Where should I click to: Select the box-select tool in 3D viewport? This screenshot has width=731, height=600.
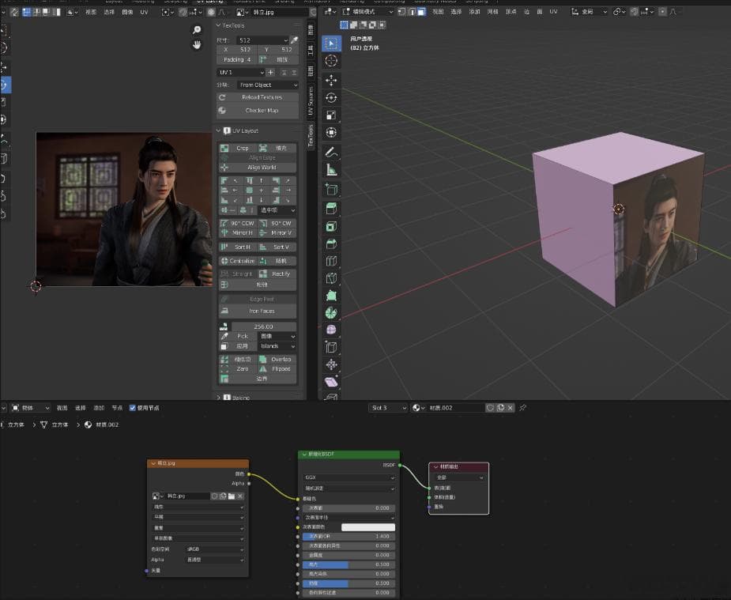(331, 43)
